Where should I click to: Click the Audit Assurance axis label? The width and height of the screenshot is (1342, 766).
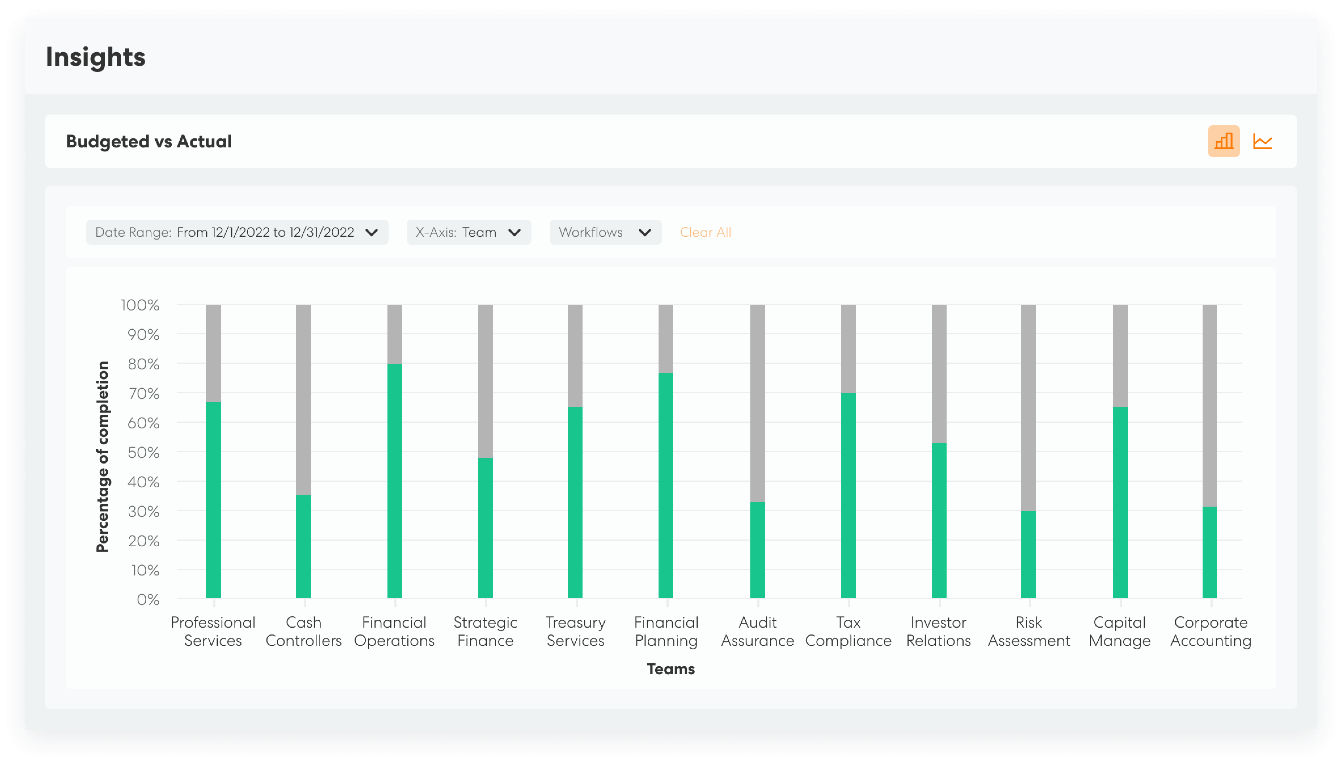point(757,631)
